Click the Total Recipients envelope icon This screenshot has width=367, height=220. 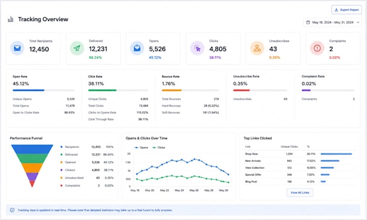[17, 48]
